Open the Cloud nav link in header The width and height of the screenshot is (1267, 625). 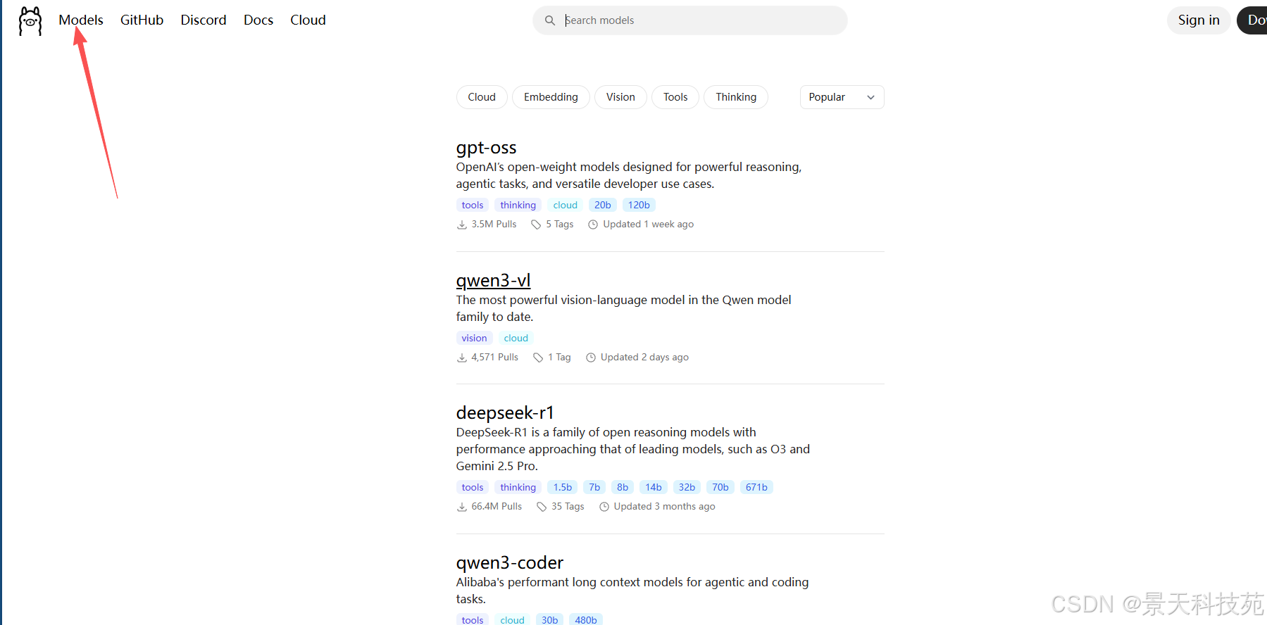point(308,20)
